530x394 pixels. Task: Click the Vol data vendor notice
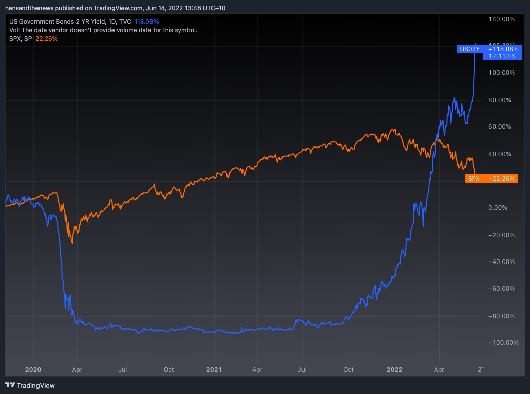click(103, 30)
